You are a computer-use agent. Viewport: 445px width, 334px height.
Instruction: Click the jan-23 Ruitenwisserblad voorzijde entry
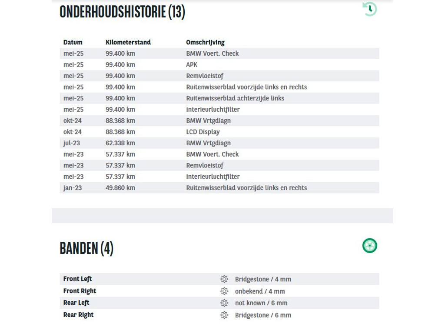point(247,188)
